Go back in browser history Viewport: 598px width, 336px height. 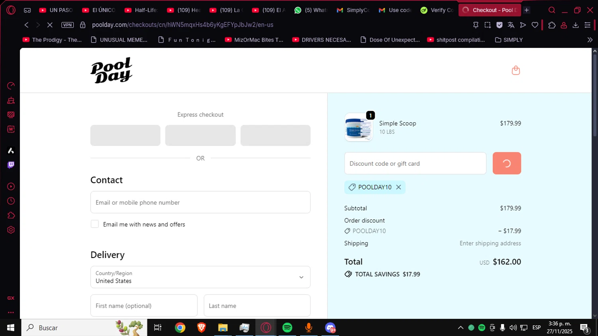(x=26, y=25)
